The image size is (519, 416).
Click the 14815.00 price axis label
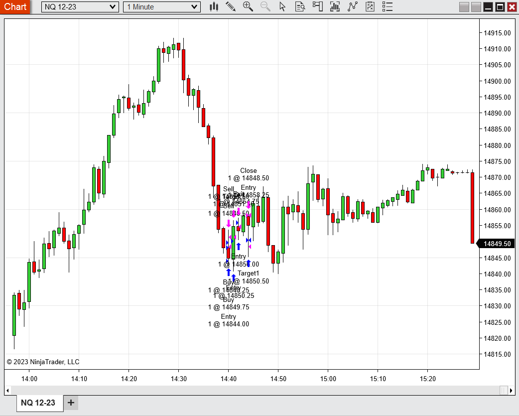point(497,354)
